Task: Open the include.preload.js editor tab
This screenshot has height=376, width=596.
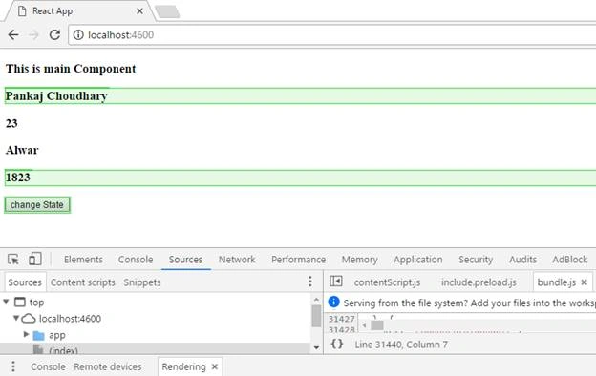Action: [x=479, y=282]
